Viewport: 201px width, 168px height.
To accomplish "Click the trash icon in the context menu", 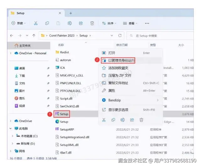I will pos(141,120).
